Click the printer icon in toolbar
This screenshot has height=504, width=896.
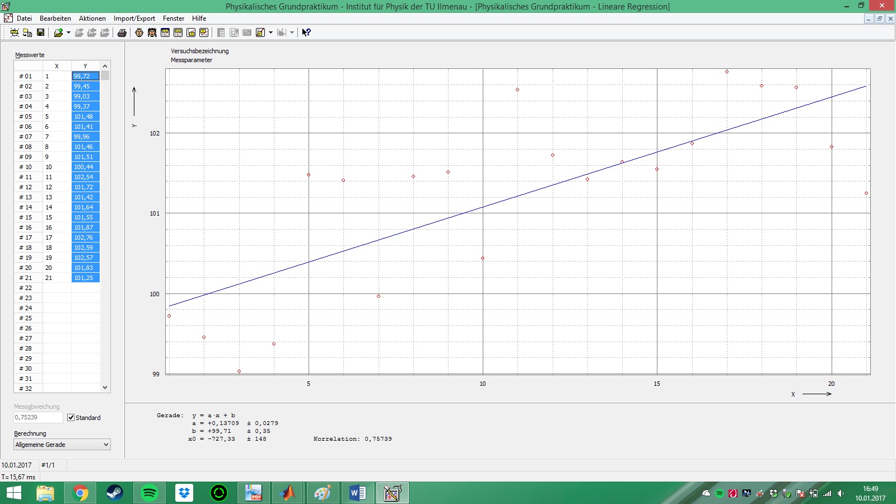click(x=122, y=32)
